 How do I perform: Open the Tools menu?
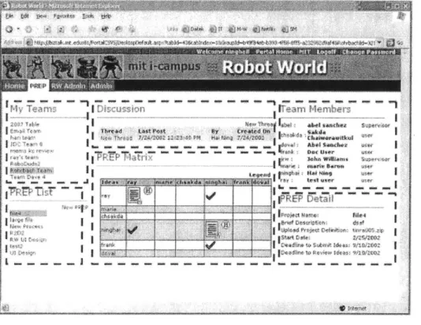[88, 16]
